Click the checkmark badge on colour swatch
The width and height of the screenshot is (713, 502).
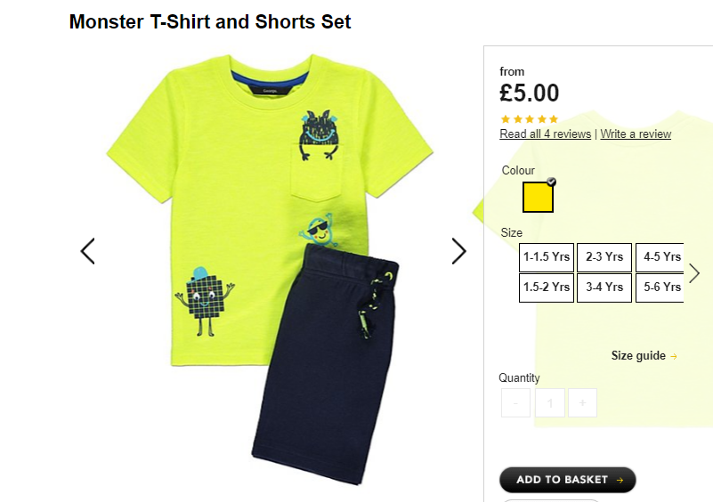(x=551, y=182)
